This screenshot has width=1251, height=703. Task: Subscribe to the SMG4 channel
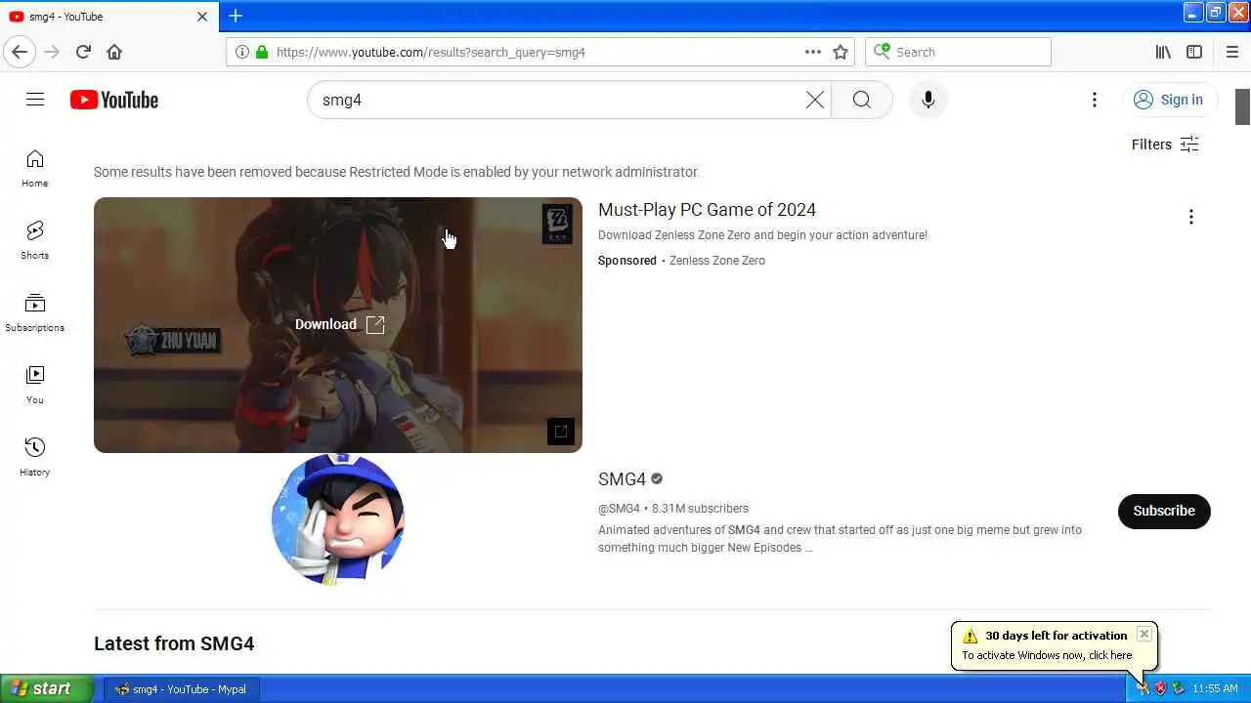pyautogui.click(x=1164, y=511)
